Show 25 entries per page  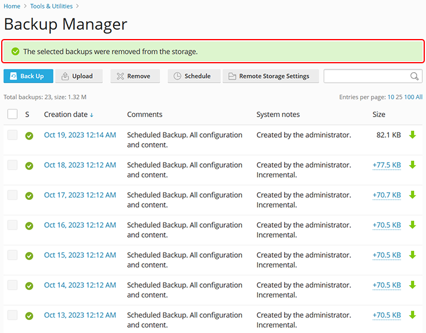(399, 97)
